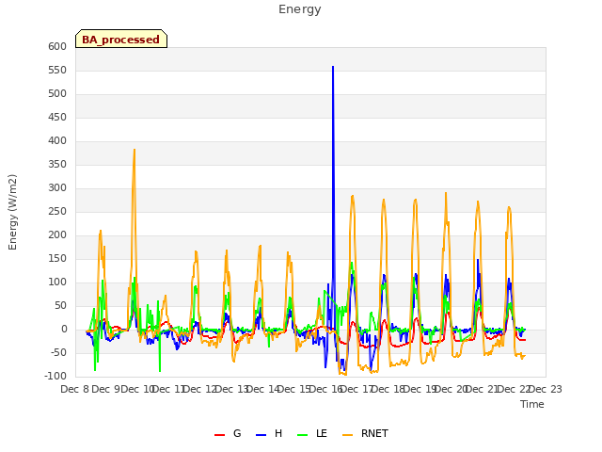The width and height of the screenshot is (602, 452).
Task: Click the 200 y-axis tick value
Action: click(x=57, y=235)
